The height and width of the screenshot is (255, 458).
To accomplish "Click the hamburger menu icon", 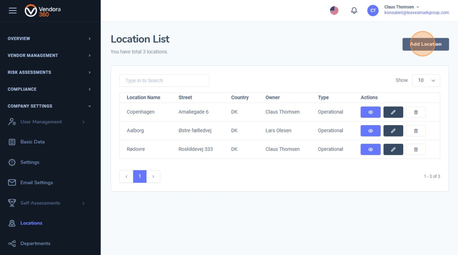I will (x=13, y=11).
